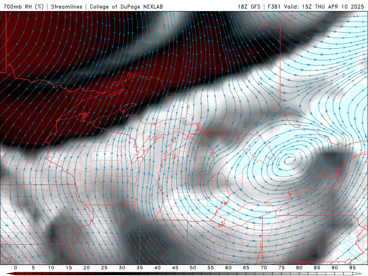Click the "0" label on the colorbar scale
The image size is (368, 276).
pyautogui.click(x=16, y=268)
